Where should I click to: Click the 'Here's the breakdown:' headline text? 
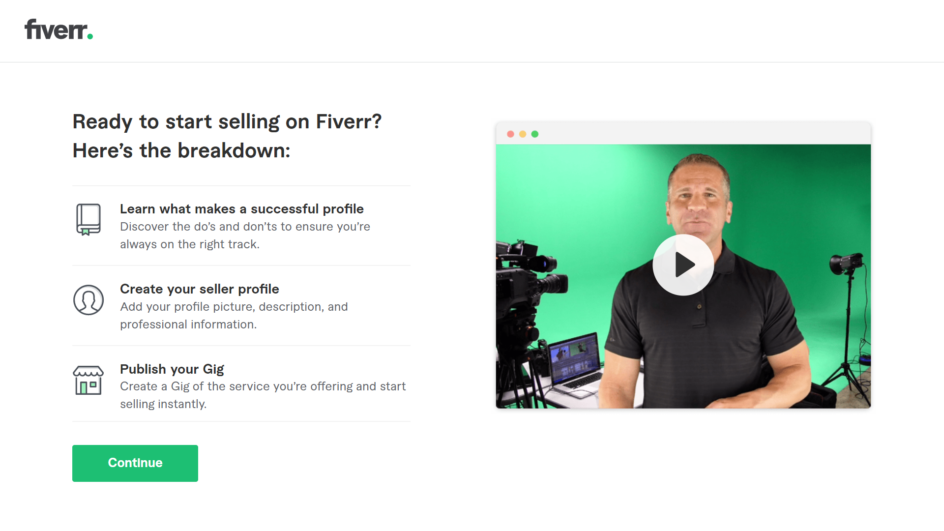[181, 150]
